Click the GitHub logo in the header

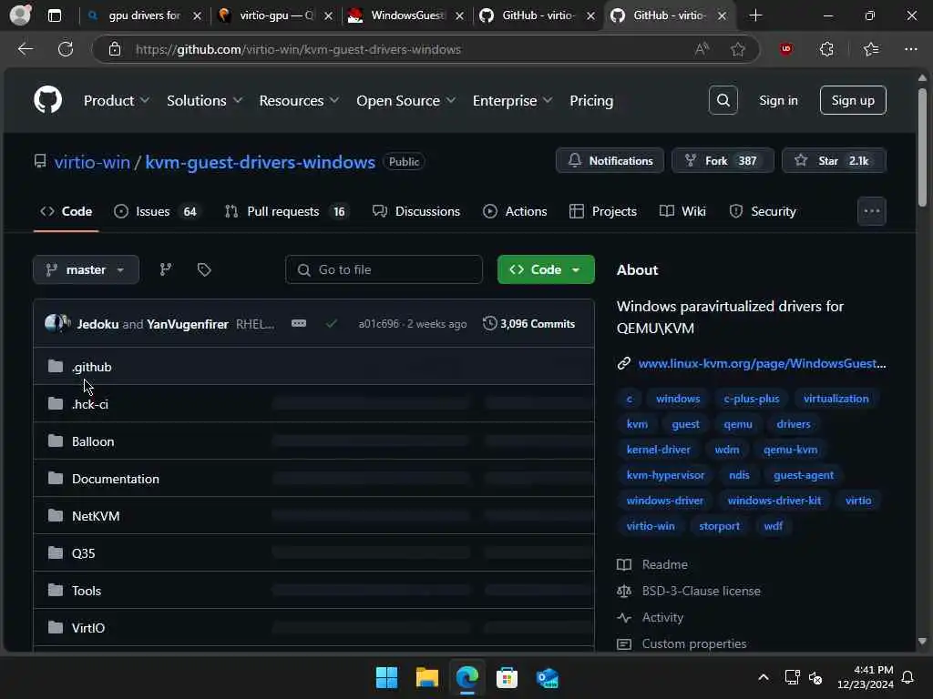pyautogui.click(x=47, y=100)
